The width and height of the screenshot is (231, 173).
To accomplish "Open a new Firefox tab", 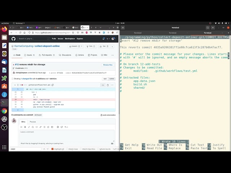I will click(x=96, y=27).
